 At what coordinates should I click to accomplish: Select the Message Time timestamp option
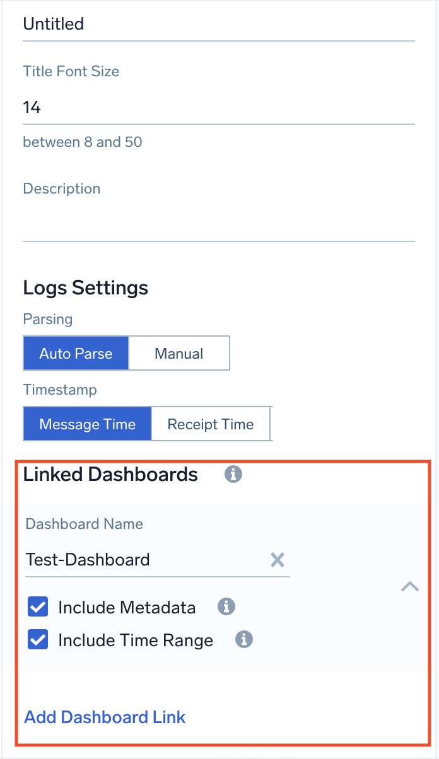tap(87, 424)
